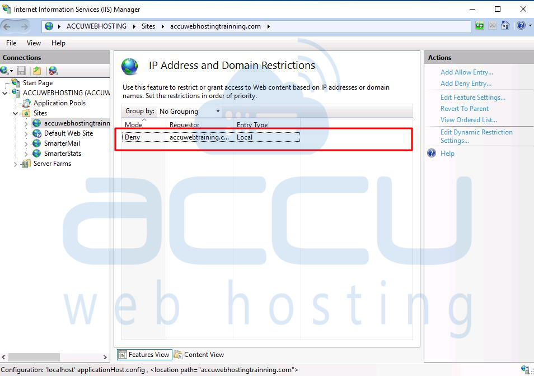This screenshot has height=376, width=534.
Task: Open Edit Dynamic Restriction Settings
Action: 476,136
